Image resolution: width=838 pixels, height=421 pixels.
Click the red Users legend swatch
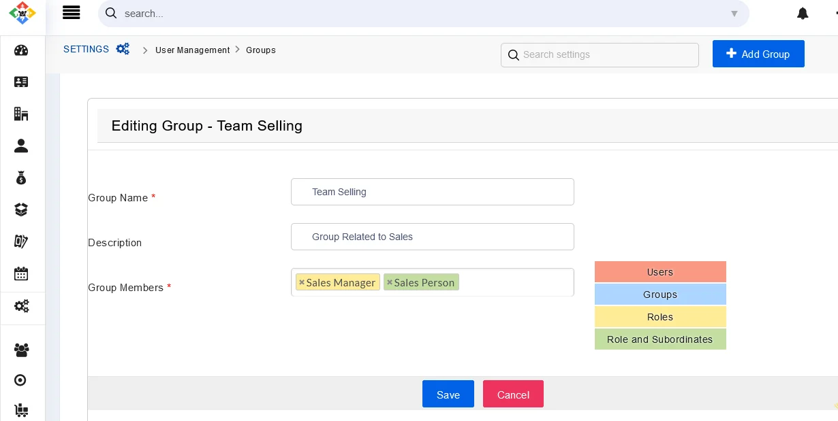(x=659, y=272)
